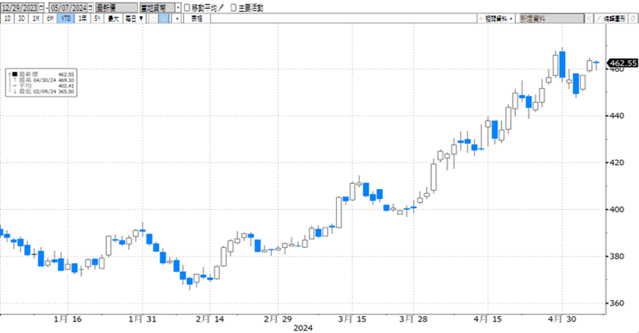Image resolution: width=639 pixels, height=333 pixels.
Task: Select the YTD range tab
Action: 66,18
